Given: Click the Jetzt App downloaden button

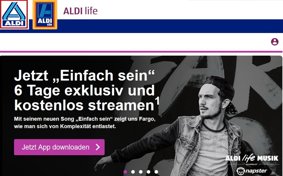Looking at the screenshot, I should tap(59, 147).
